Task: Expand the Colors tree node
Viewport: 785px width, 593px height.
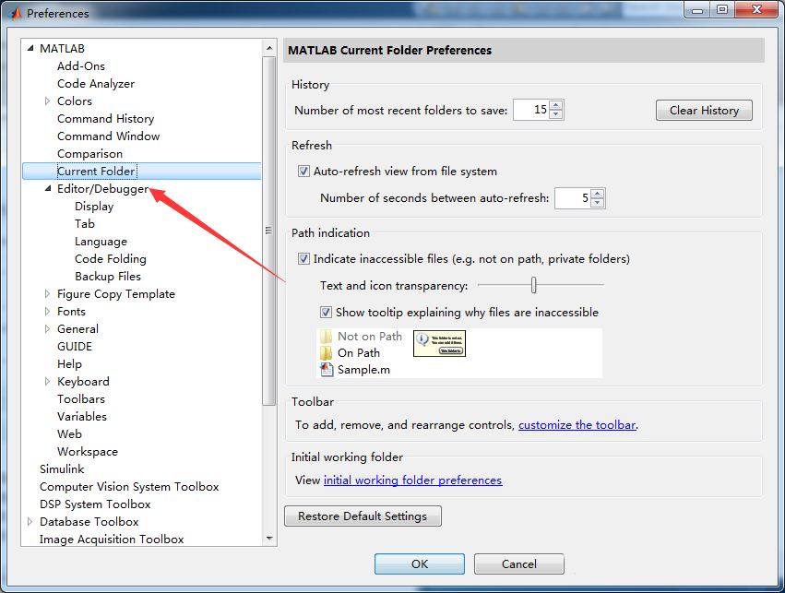Action: click(x=48, y=101)
